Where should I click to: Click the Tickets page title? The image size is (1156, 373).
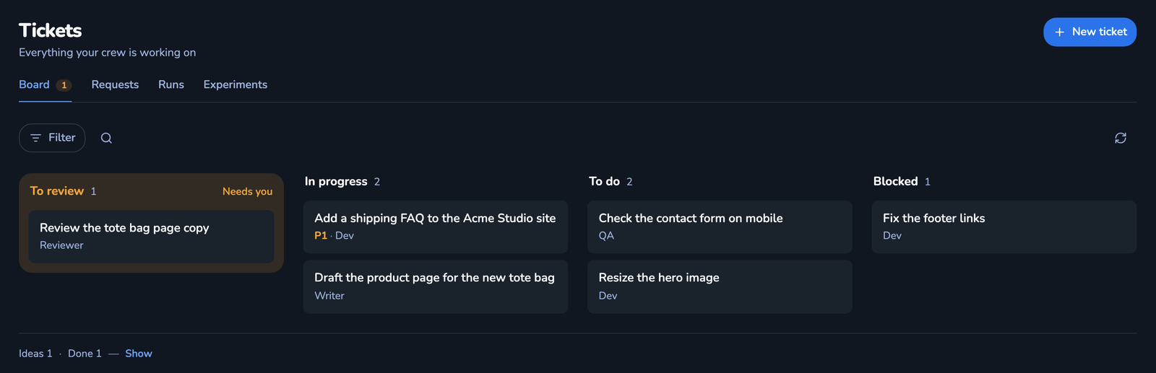50,30
